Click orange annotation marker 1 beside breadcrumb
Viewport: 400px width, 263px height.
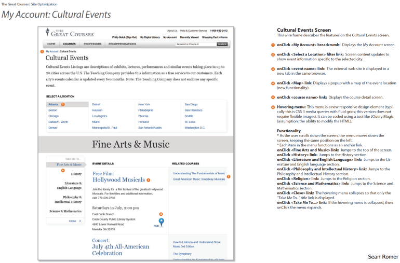(42, 52)
